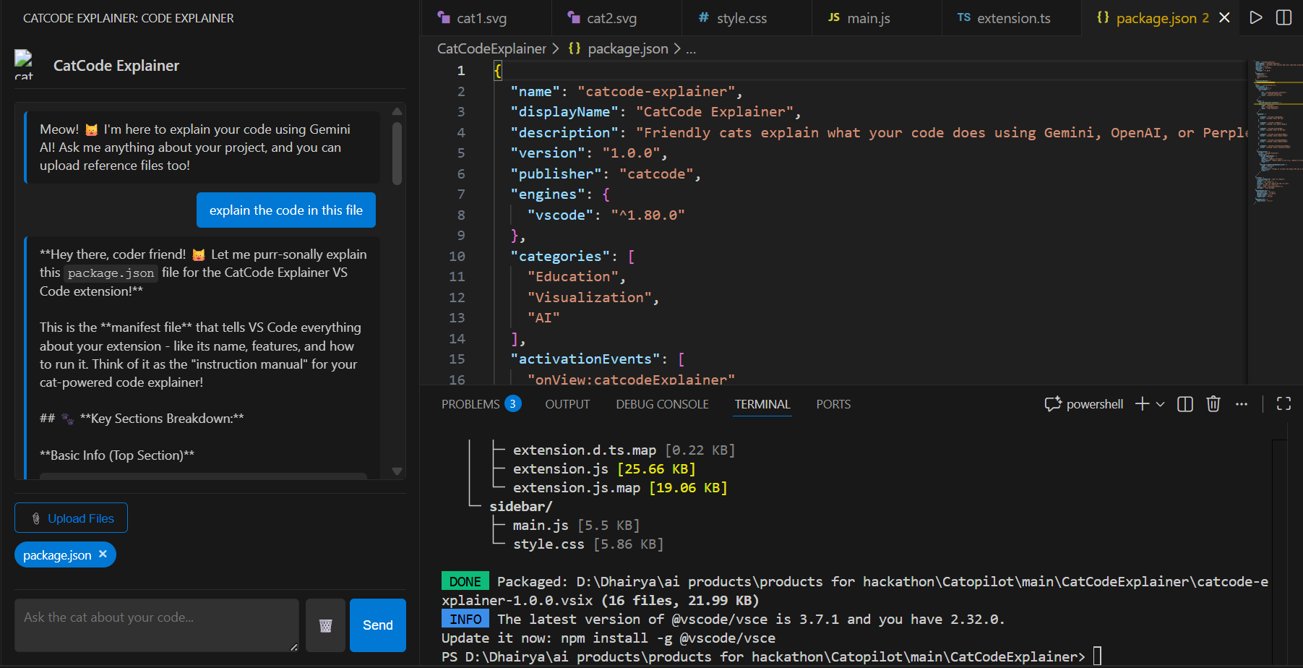Click the chat message scrollbar thumb

(397, 153)
